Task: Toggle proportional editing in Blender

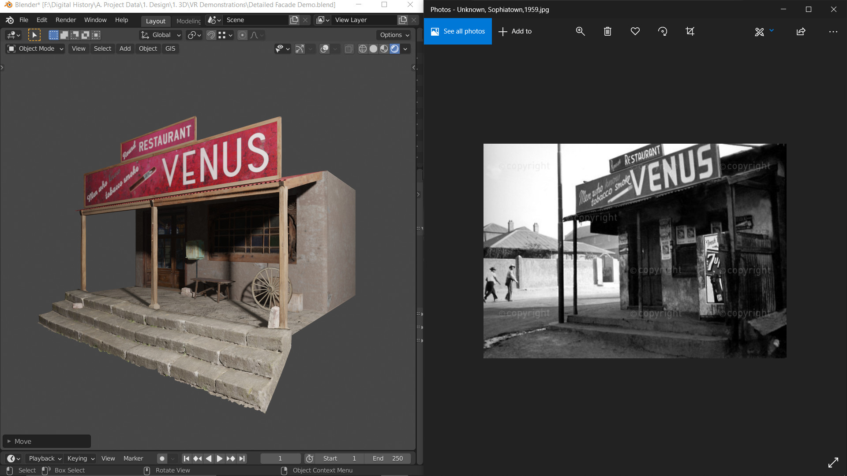Action: pyautogui.click(x=242, y=35)
